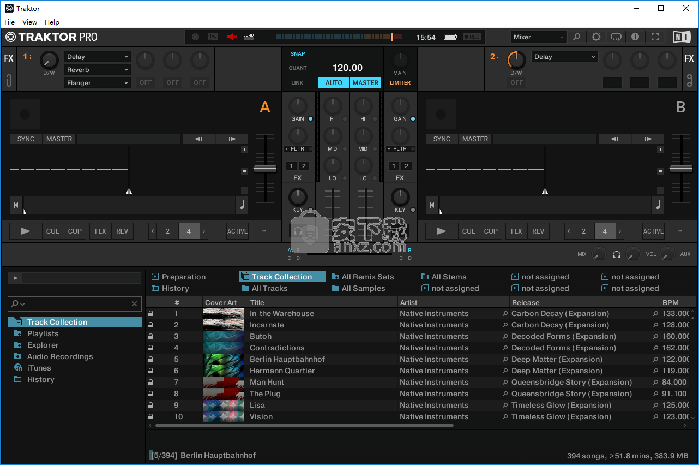Play Deck B
This screenshot has width=699, height=465.
tap(442, 231)
